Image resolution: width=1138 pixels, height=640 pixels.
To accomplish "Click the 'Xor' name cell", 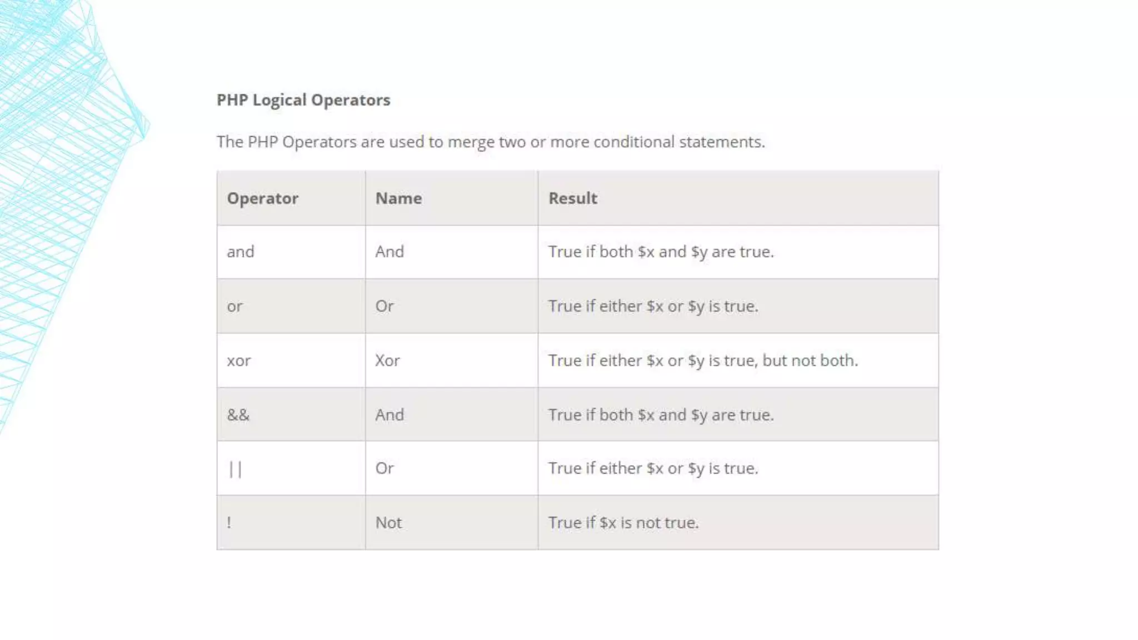I will click(x=452, y=361).
